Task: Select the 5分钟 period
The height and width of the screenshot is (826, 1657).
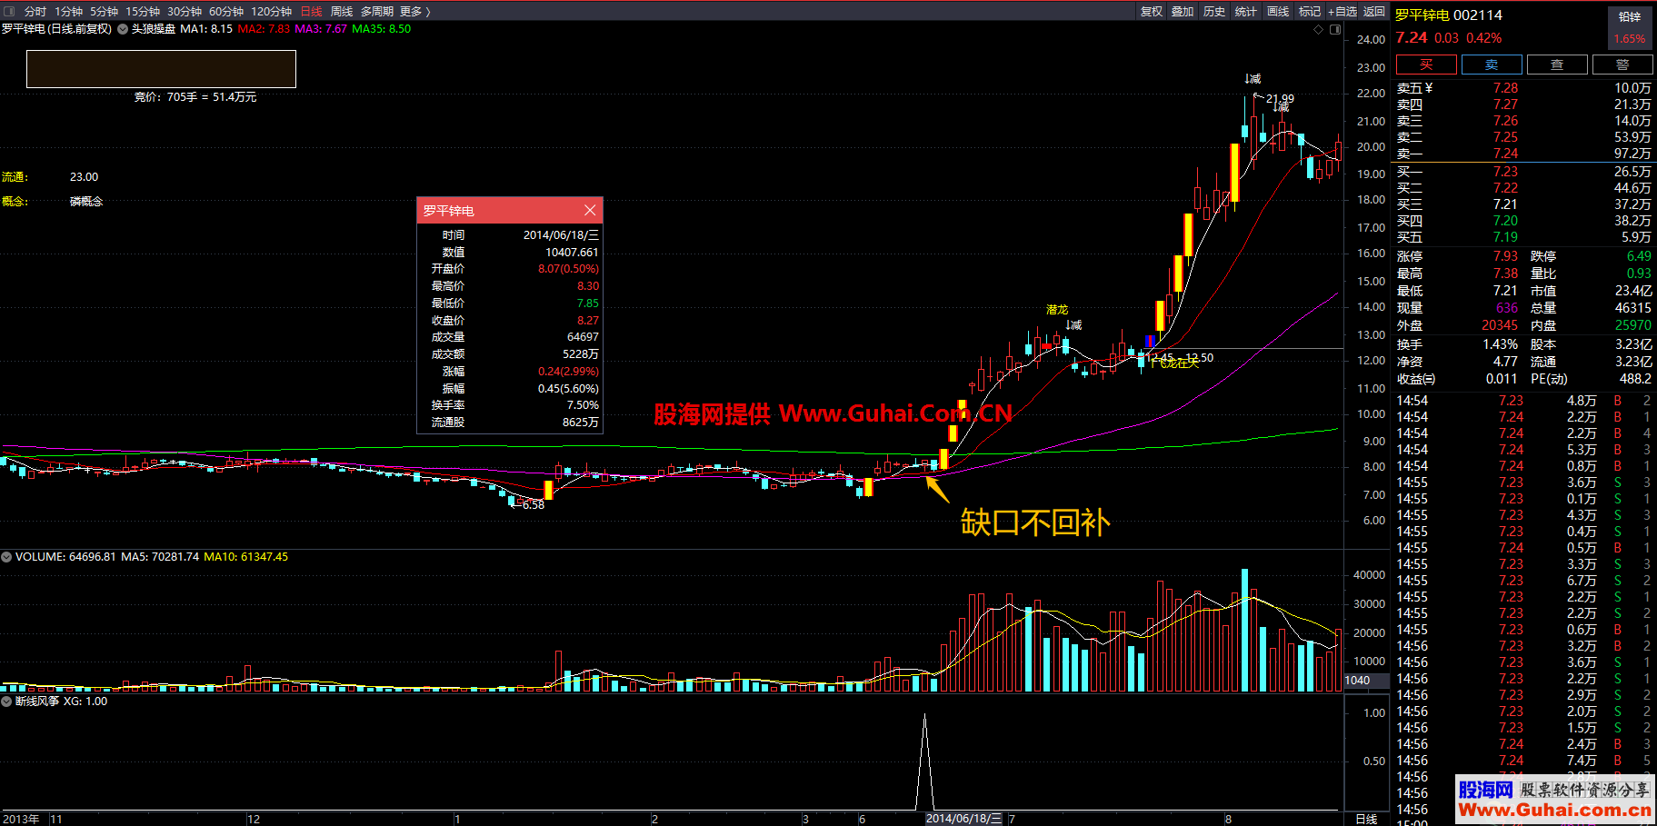Action: click(x=104, y=12)
